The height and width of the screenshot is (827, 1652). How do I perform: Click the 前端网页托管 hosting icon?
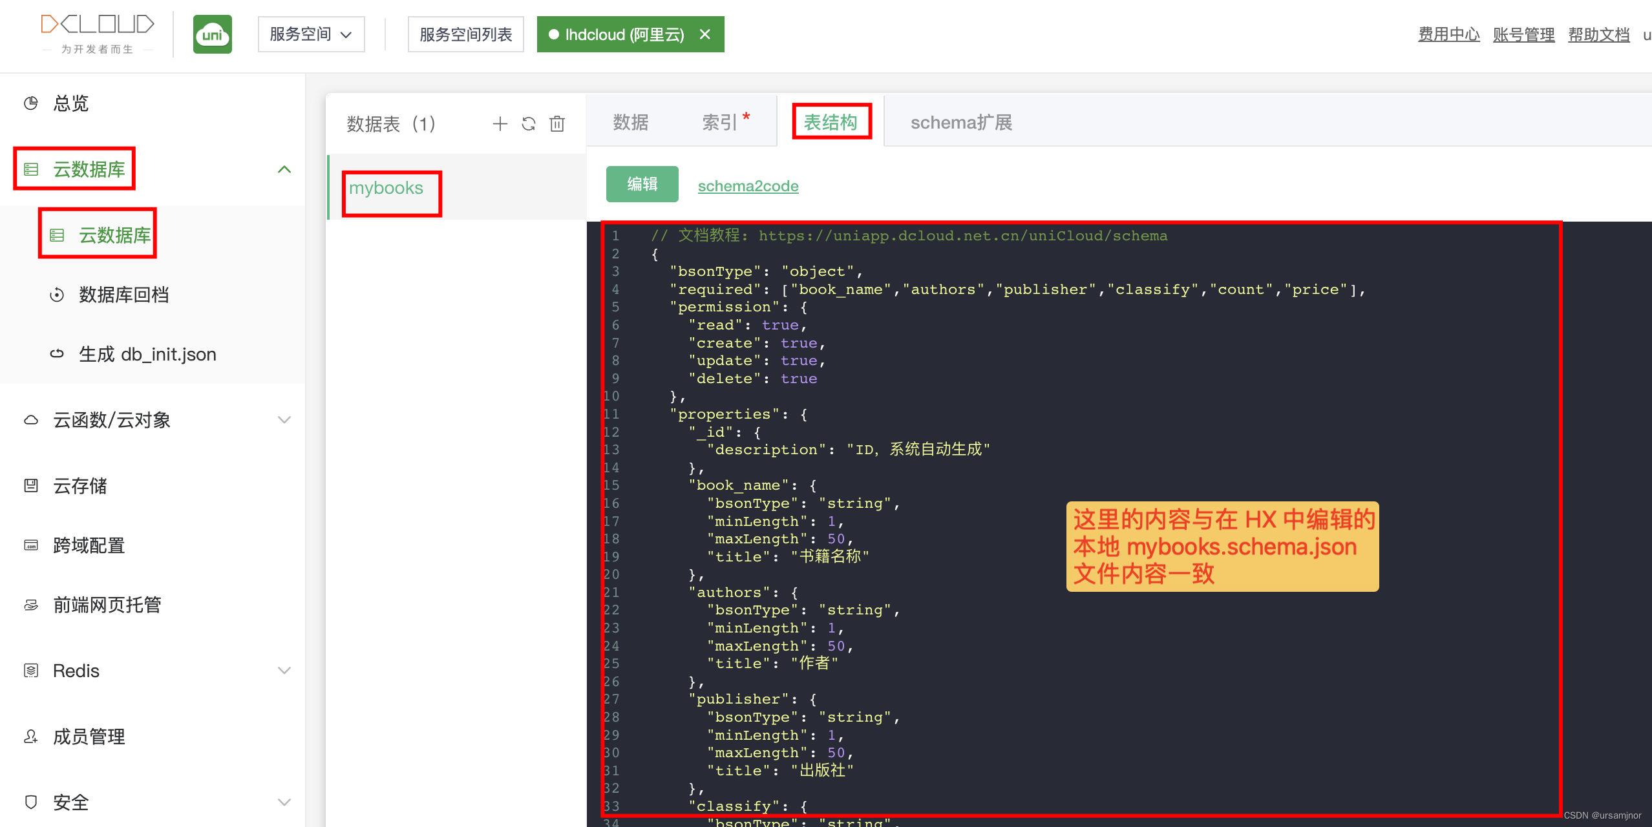click(x=31, y=605)
